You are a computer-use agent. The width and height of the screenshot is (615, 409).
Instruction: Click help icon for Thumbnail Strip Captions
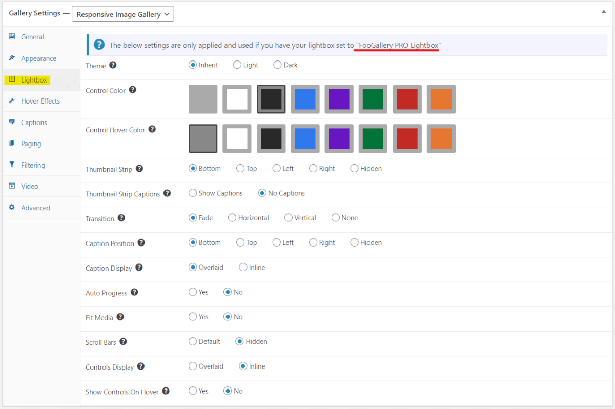click(x=167, y=193)
